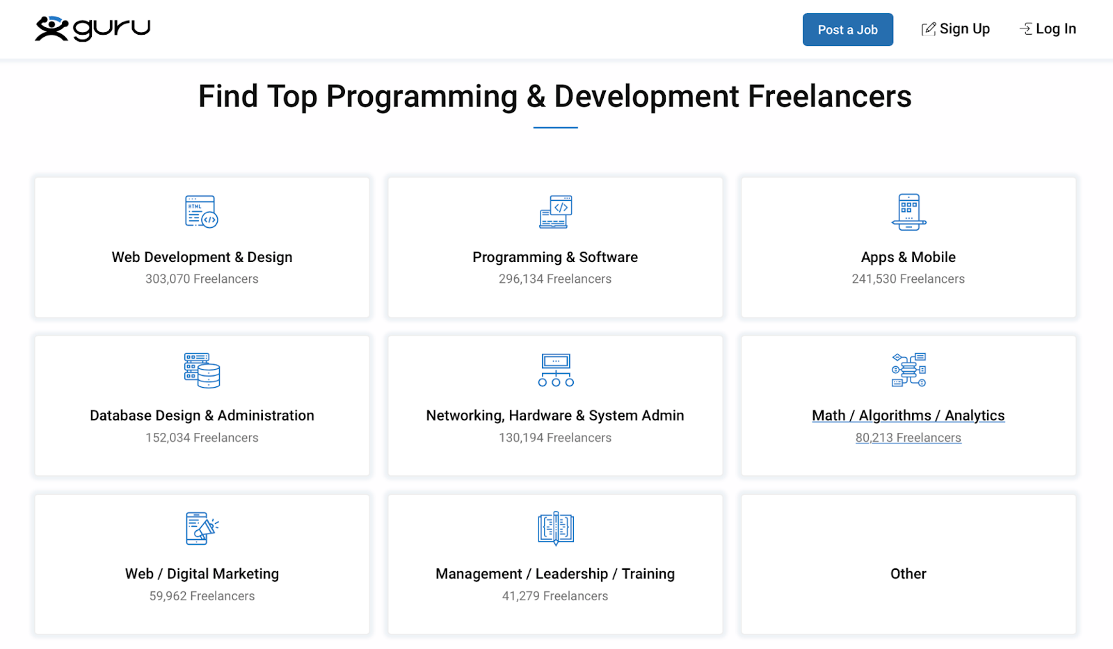The width and height of the screenshot is (1113, 649).
Task: Click the Web Development & Design HTML icon
Action: 202,212
